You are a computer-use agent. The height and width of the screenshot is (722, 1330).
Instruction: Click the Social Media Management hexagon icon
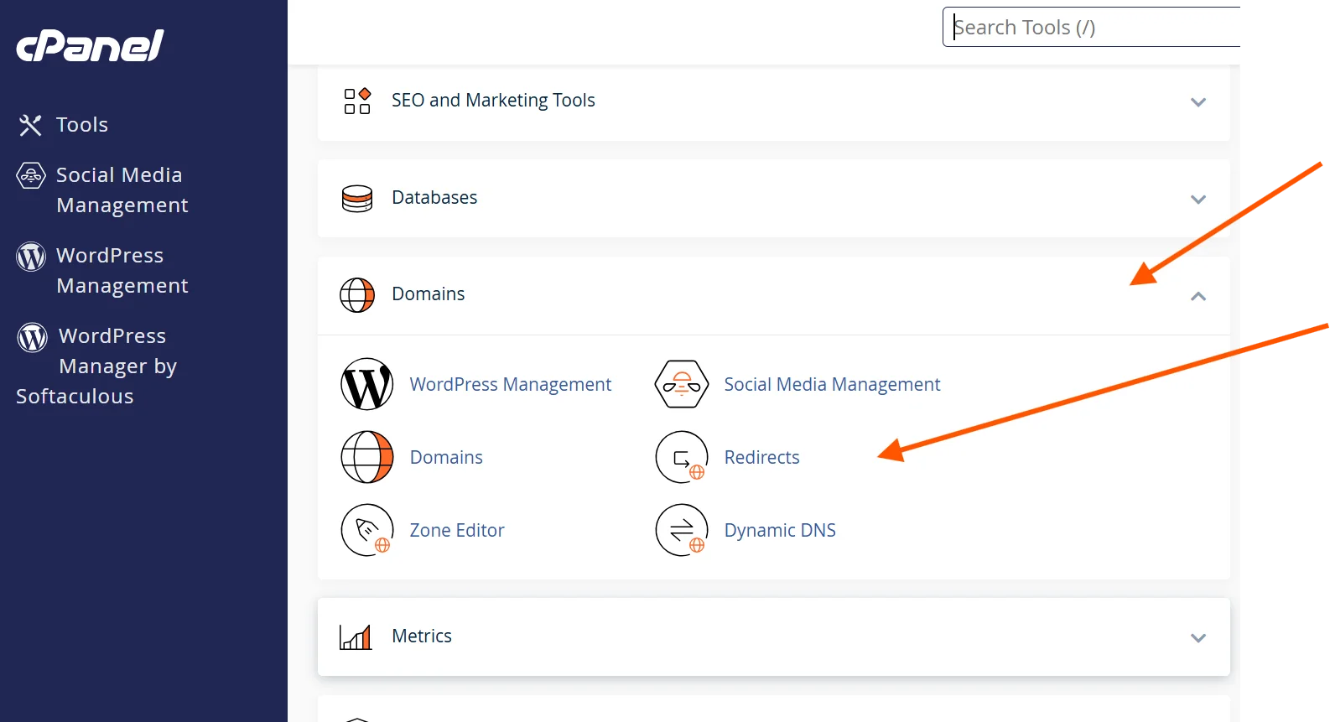(x=682, y=384)
